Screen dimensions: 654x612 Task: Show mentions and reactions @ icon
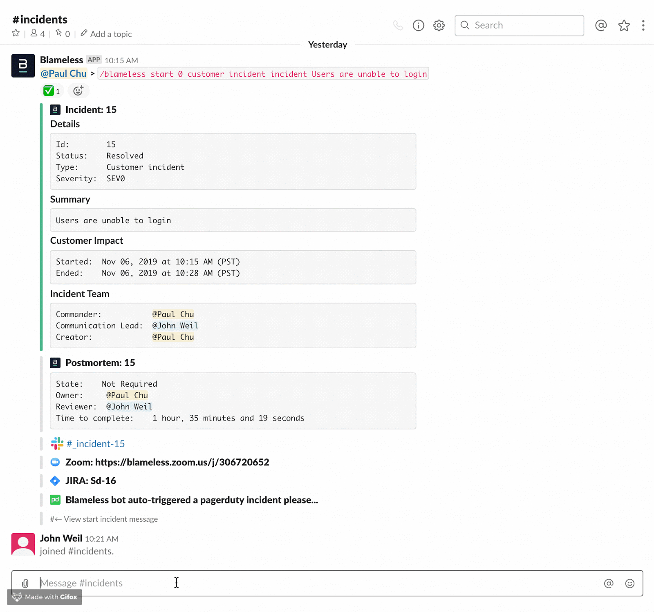click(601, 25)
